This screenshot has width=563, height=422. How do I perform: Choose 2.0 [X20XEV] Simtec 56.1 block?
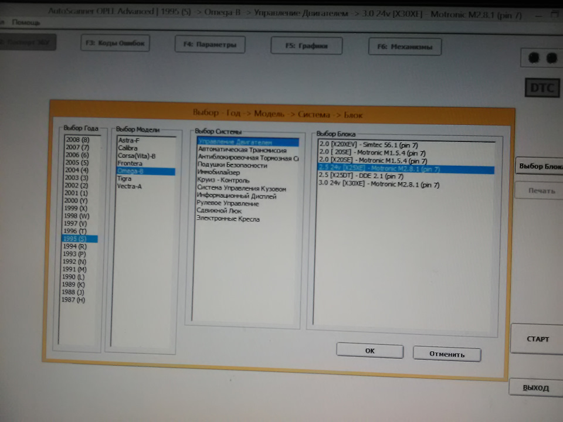tap(369, 145)
